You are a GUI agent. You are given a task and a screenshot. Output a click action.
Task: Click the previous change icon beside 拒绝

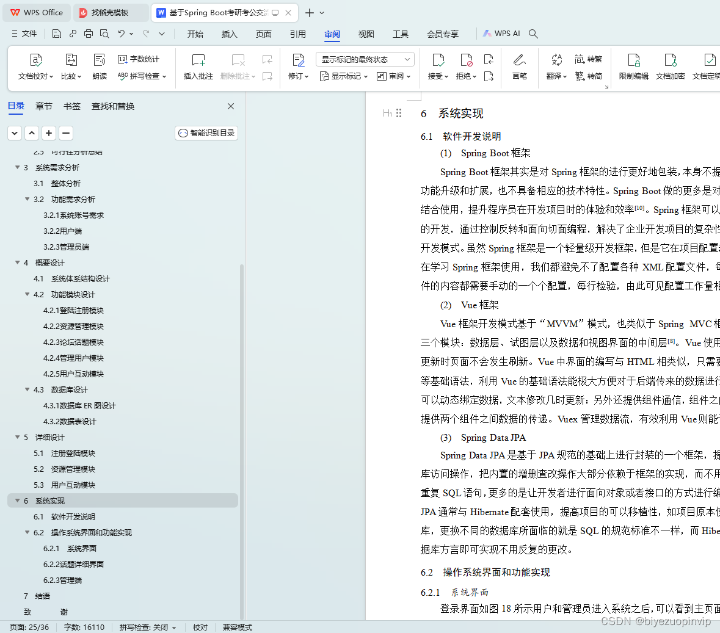pos(489,59)
